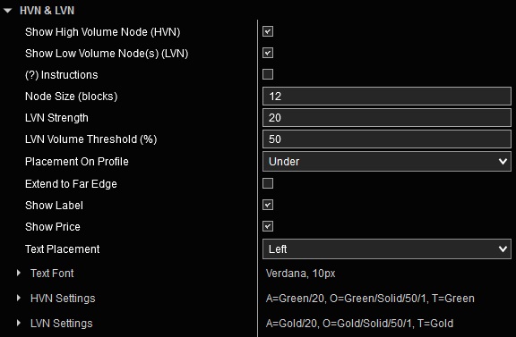Uncheck Show Low Volume Node(s) (LVN)

(268, 53)
